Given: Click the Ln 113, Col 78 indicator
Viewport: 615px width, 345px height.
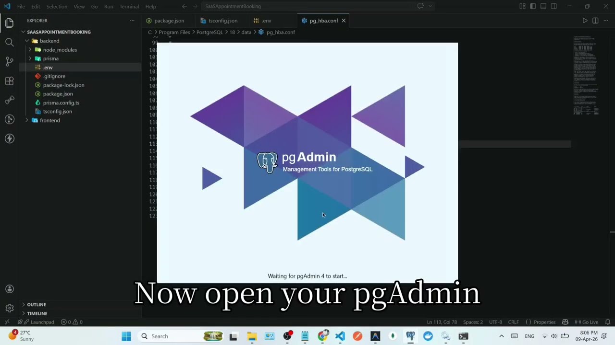Looking at the screenshot, I should coord(442,322).
